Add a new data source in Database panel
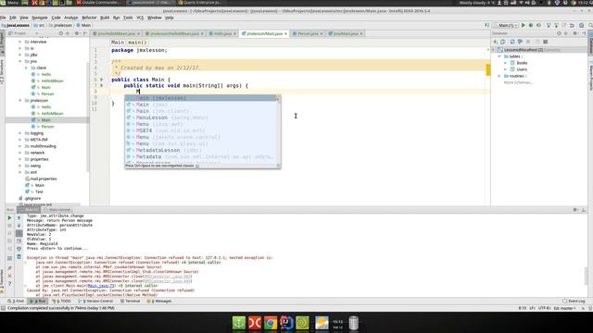Image resolution: width=593 pixels, height=333 pixels. (495, 42)
